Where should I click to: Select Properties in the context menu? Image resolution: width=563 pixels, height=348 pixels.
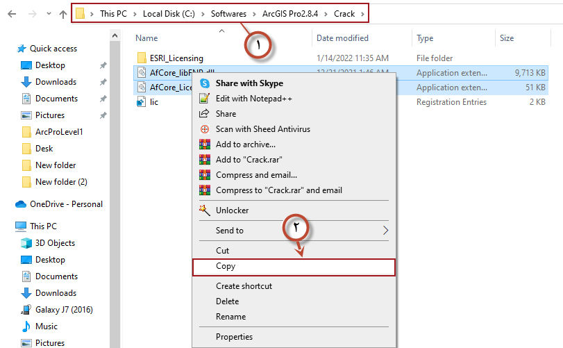[234, 337]
